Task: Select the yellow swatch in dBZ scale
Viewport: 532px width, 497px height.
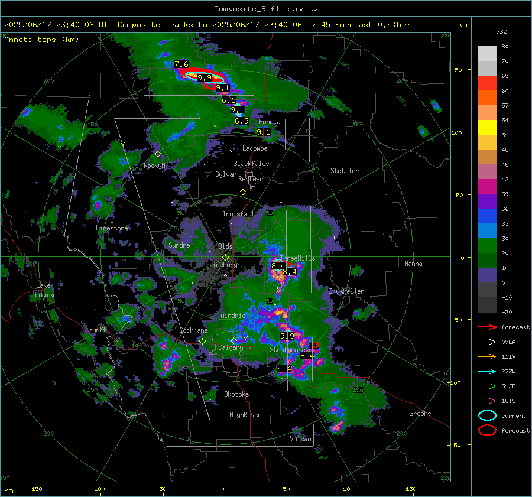Action: coord(487,128)
